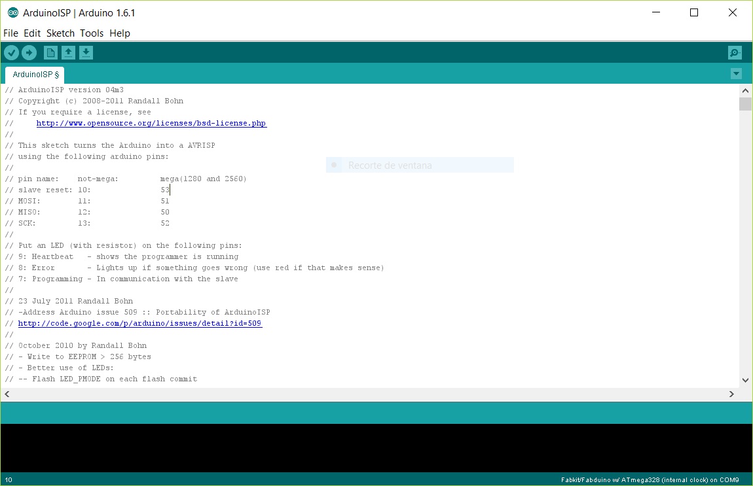The height and width of the screenshot is (486, 753).
Task: Open the Help menu
Action: click(120, 33)
